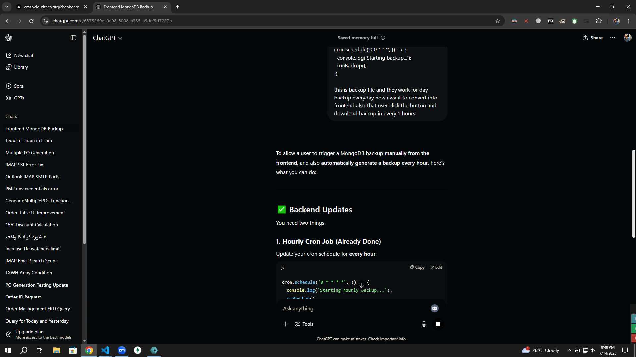Screen dimensions: 636x357
Task: Open the Extensions puzzle piece menu
Action: pos(599,21)
